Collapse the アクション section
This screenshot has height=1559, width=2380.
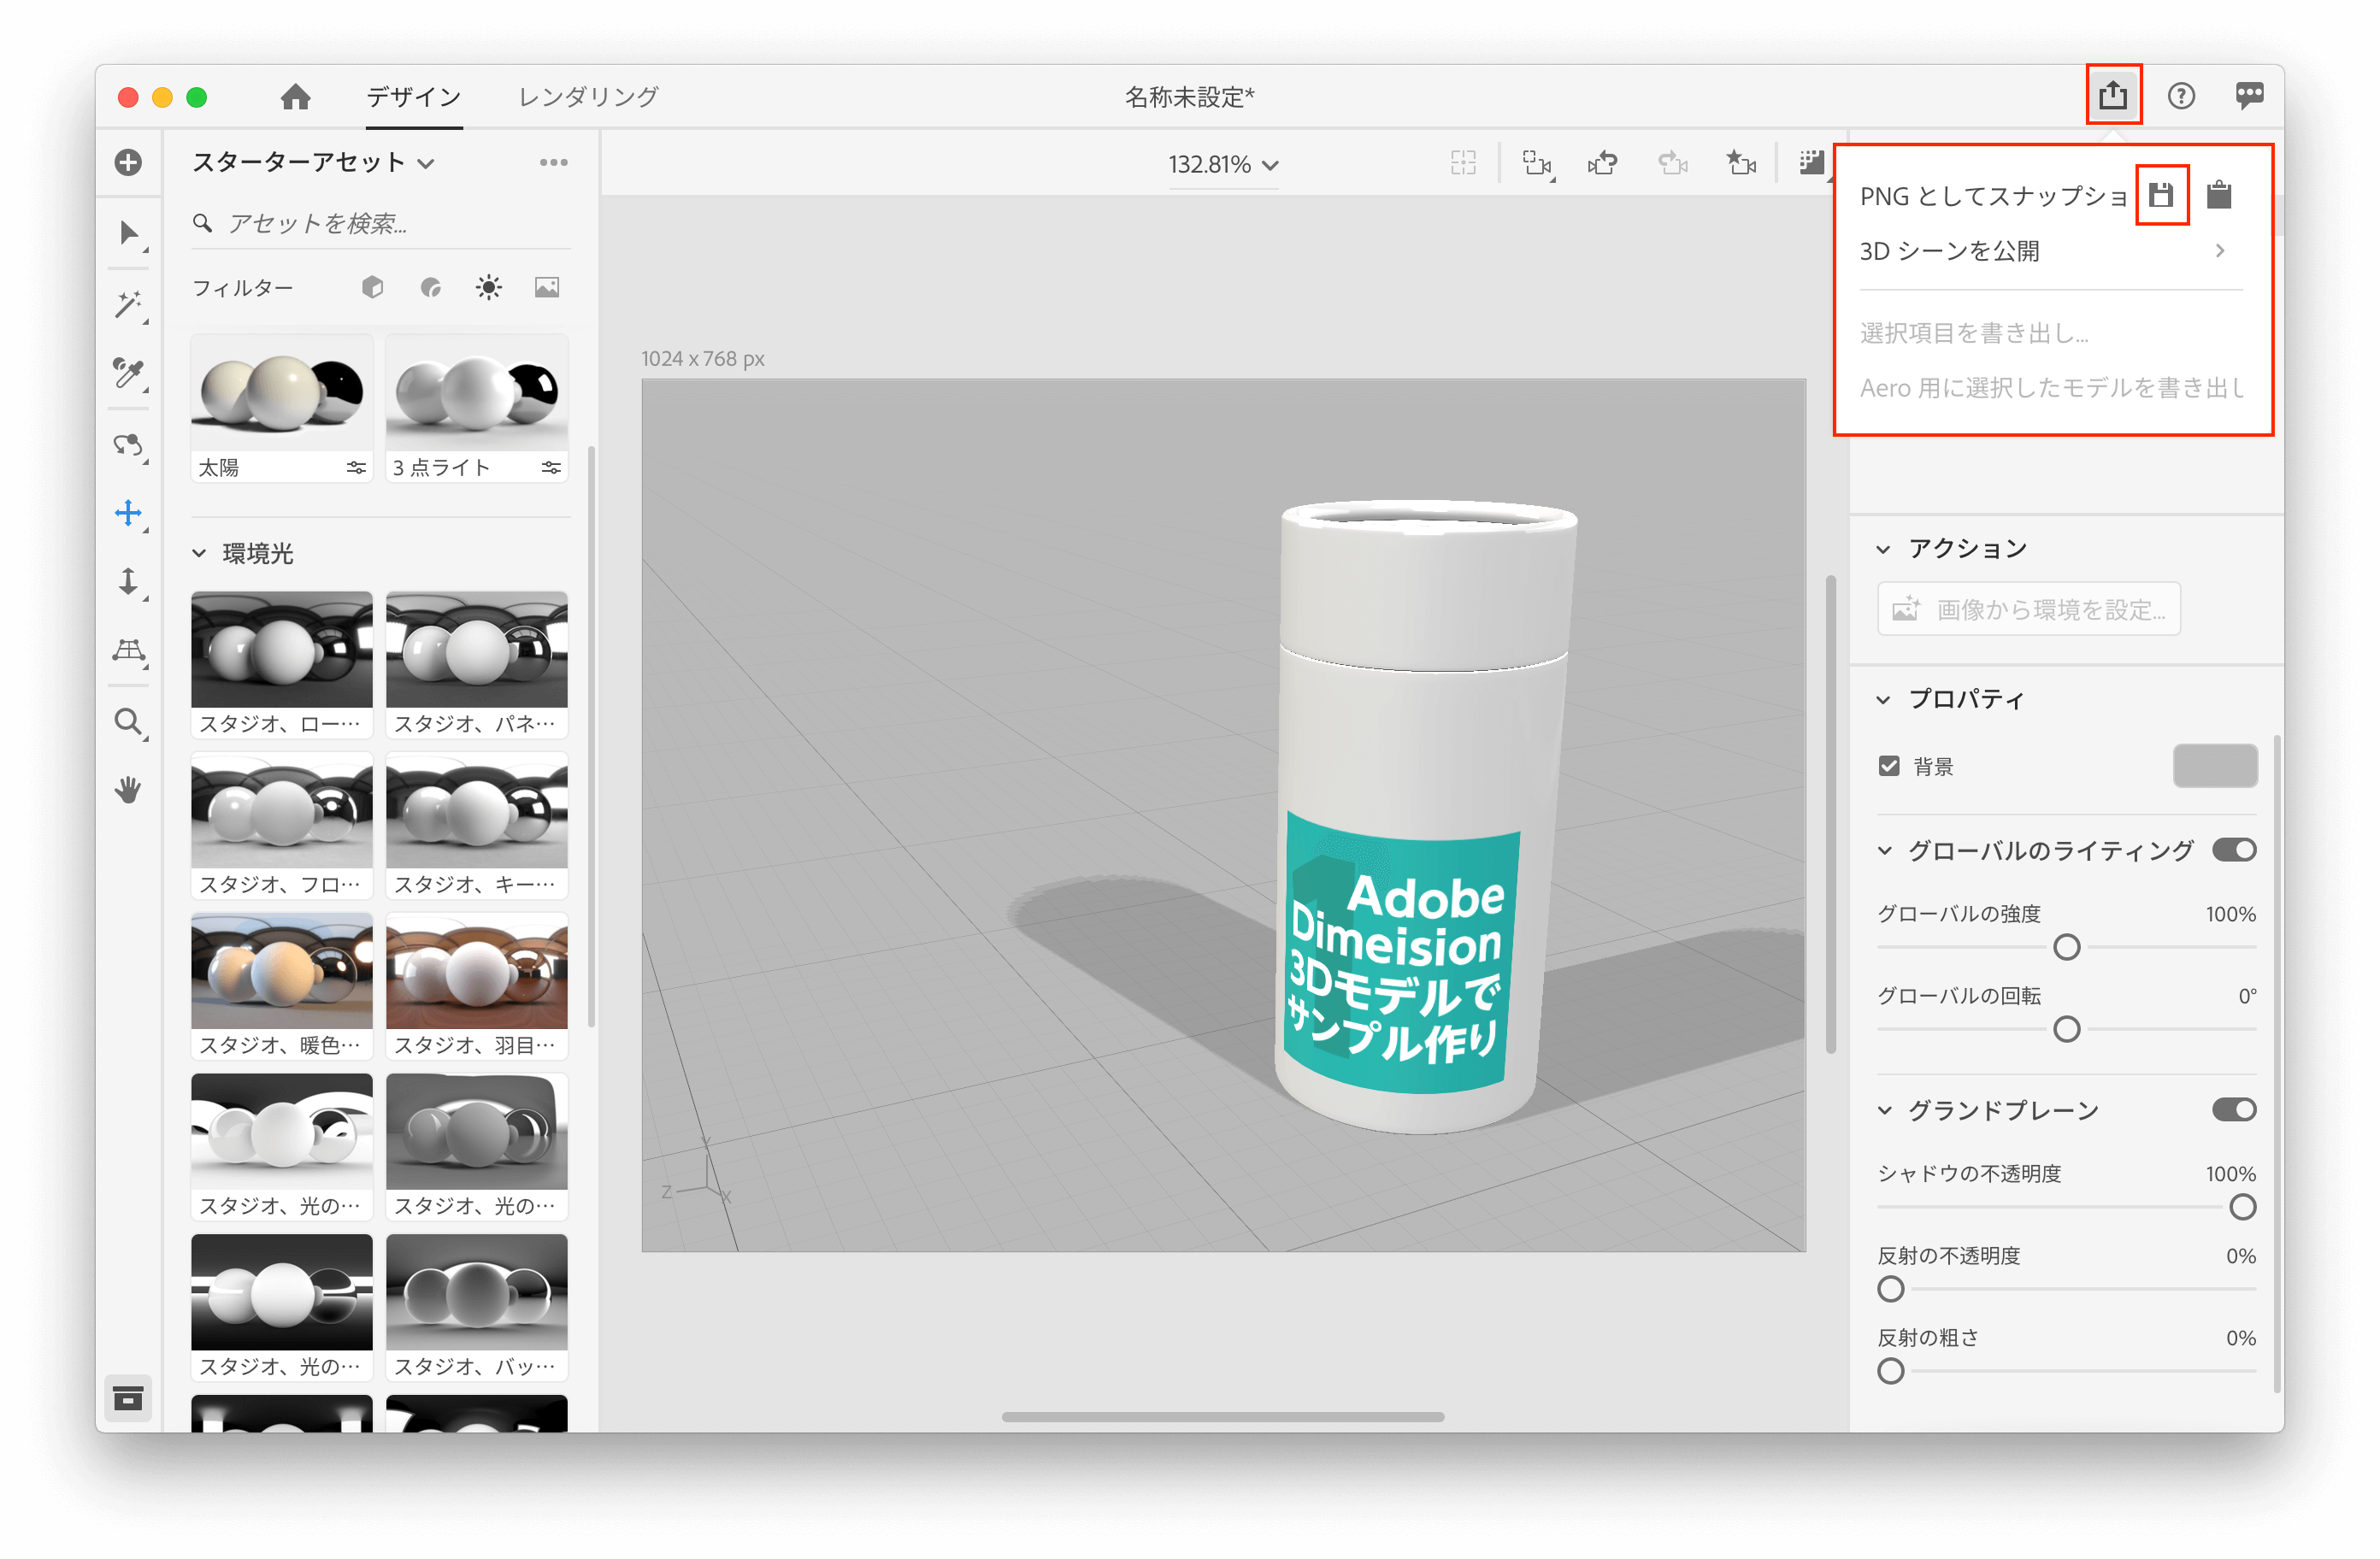(1883, 549)
